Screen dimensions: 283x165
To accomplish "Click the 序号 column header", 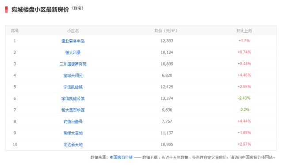I will 15,31.
